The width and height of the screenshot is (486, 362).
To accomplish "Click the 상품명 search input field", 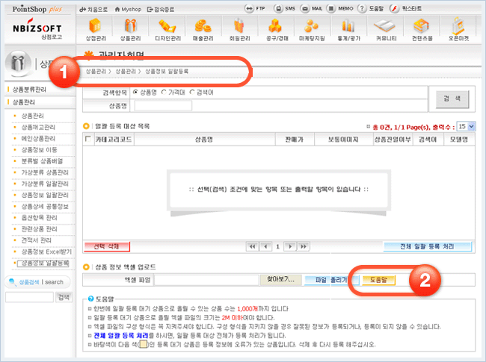I will 162,106.
